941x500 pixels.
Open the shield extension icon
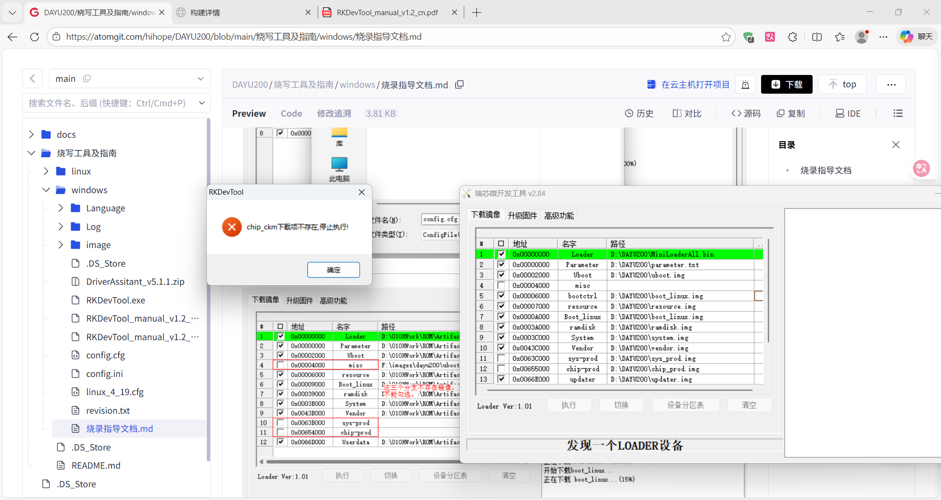click(x=748, y=37)
